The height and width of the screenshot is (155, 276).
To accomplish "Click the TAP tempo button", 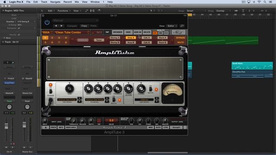I will click(x=107, y=32).
